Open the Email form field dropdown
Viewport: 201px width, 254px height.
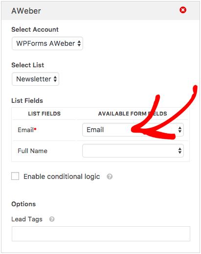(x=133, y=130)
